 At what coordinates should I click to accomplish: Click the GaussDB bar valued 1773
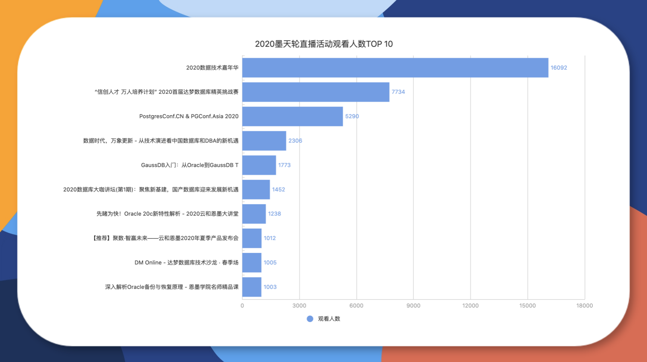point(259,165)
